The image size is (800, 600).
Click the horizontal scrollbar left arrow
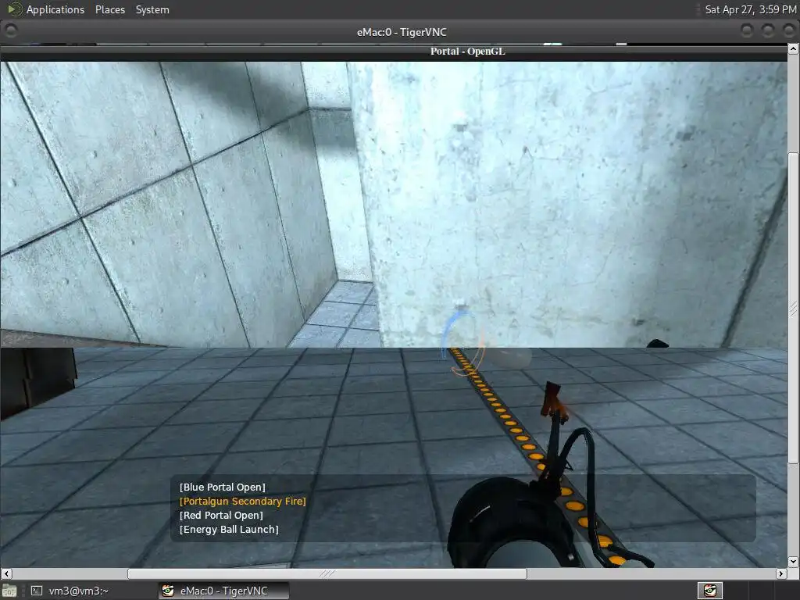pyautogui.click(x=6, y=573)
